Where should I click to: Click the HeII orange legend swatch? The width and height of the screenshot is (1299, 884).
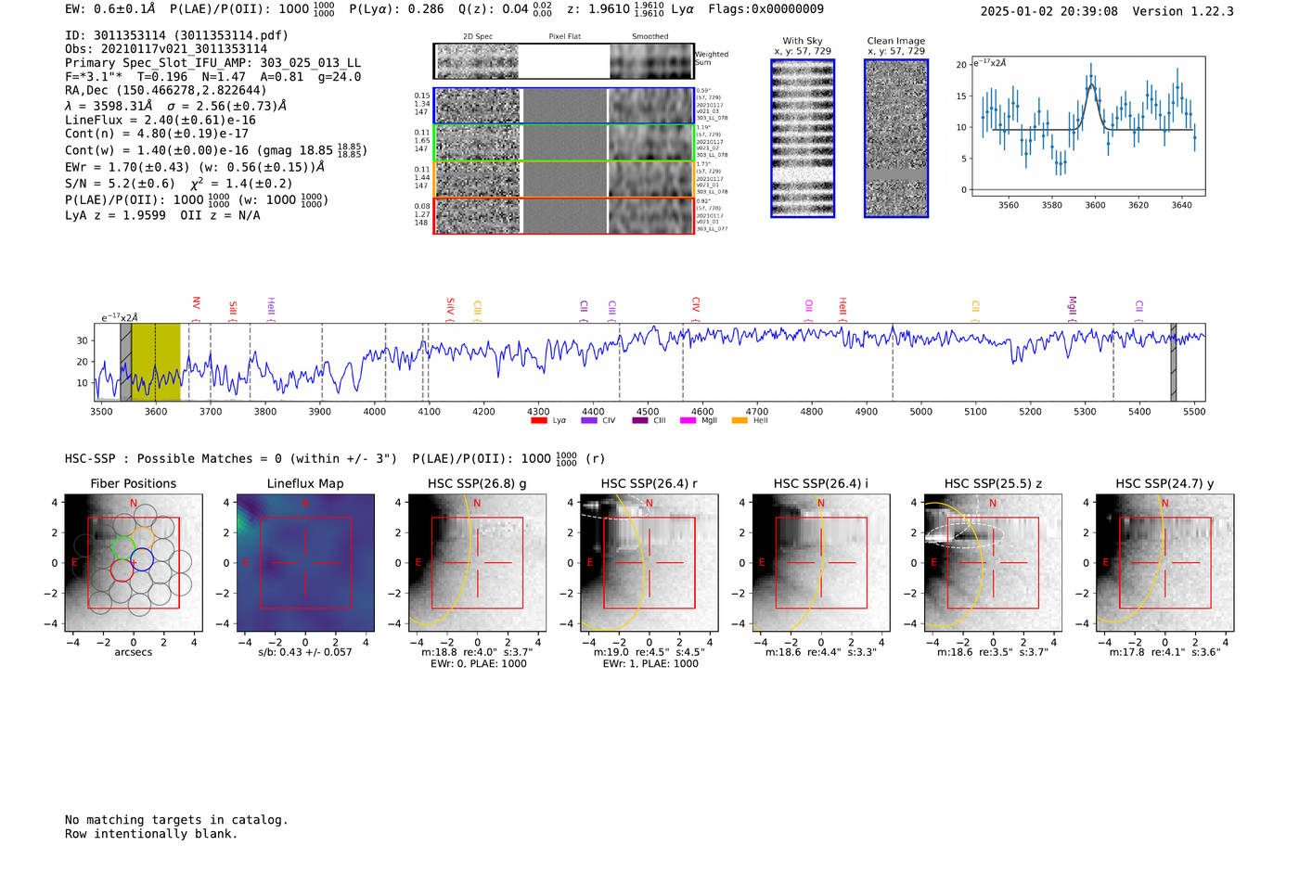pyautogui.click(x=740, y=420)
